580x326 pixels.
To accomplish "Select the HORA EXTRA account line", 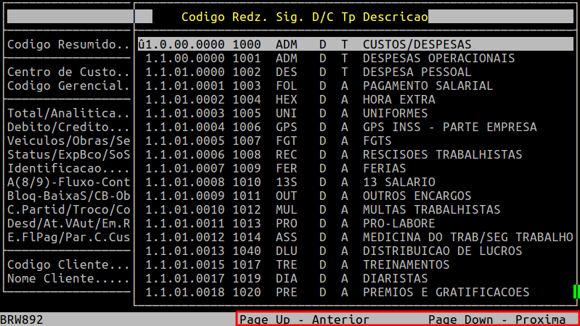I will point(354,99).
